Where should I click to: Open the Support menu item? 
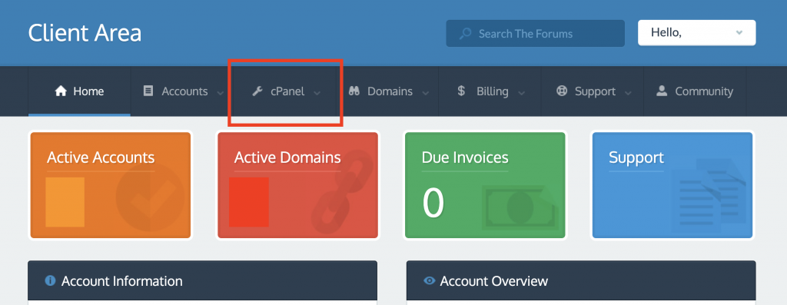tap(593, 91)
